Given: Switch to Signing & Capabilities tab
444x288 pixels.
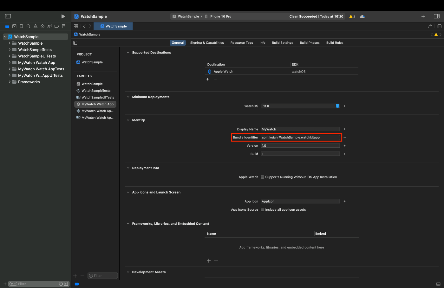Looking at the screenshot, I should (207, 43).
